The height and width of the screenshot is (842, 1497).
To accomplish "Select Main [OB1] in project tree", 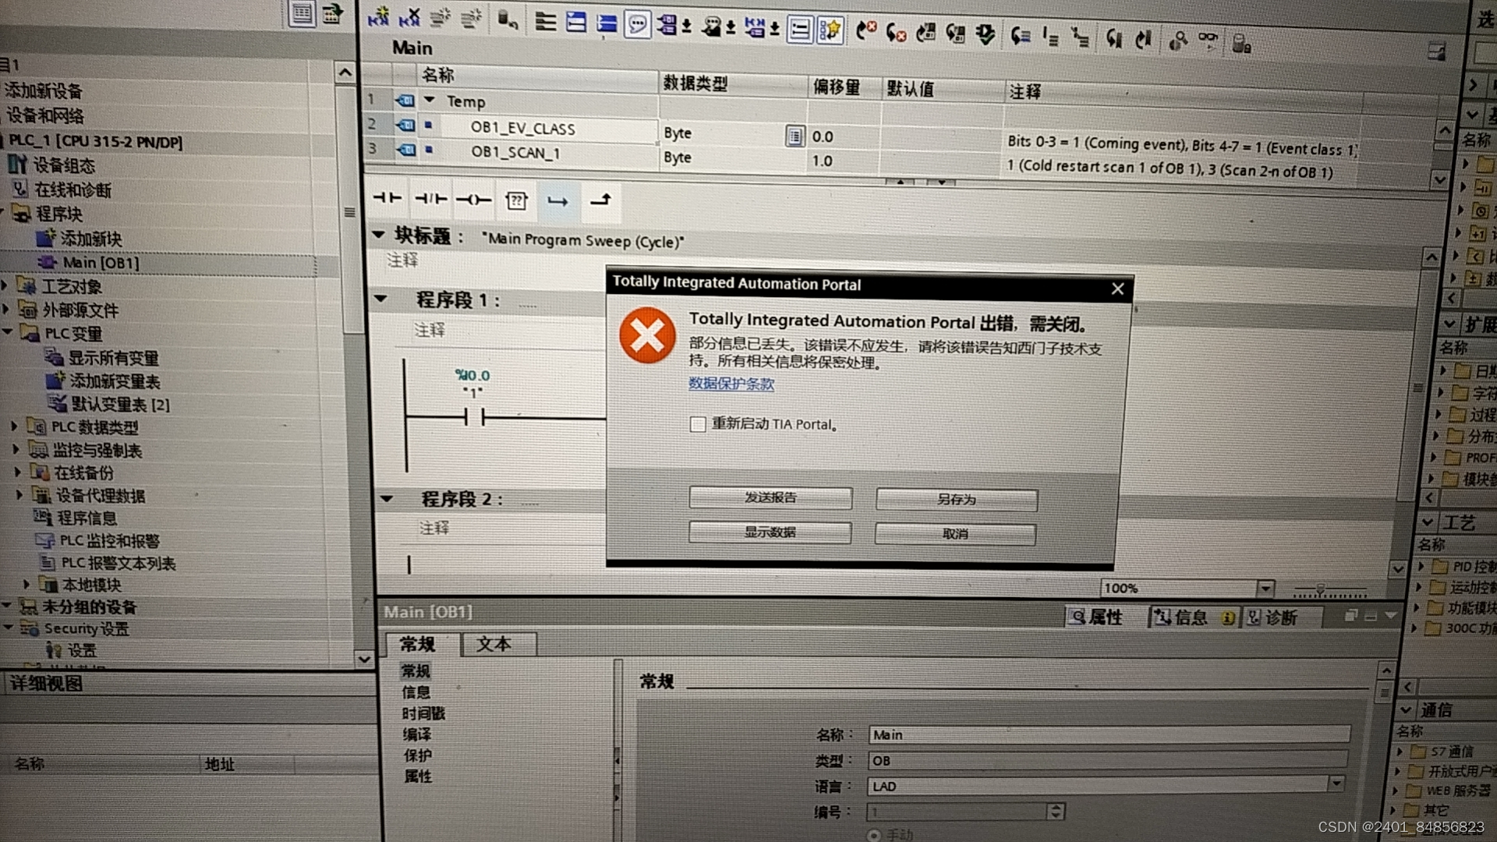I will tap(101, 264).
